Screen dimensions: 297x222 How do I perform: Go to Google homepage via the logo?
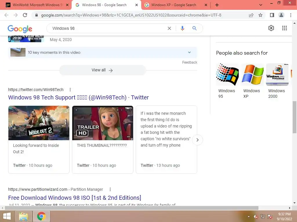(20, 29)
